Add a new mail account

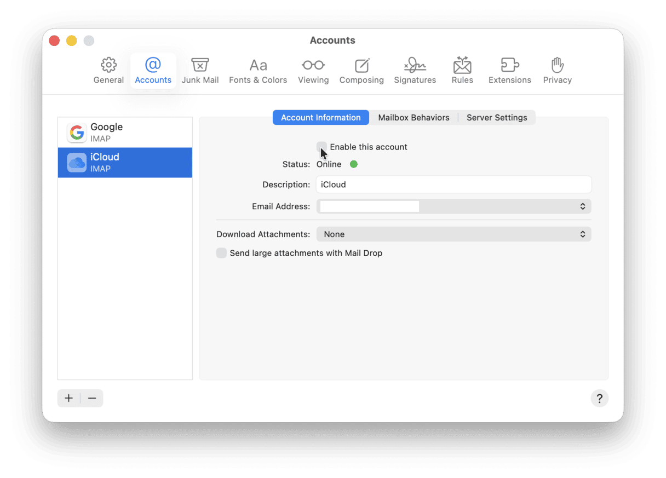[x=68, y=398]
